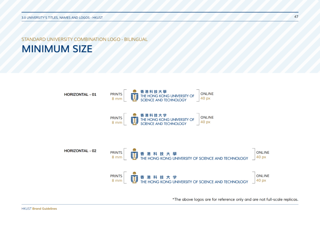
Task: Select the "HORIZONTAL - 02" label
Action: [80, 151]
